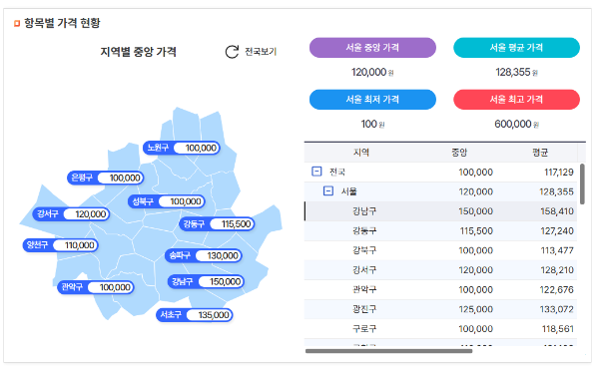
Task: Sort by the 중앙 column header
Action: coord(459,153)
